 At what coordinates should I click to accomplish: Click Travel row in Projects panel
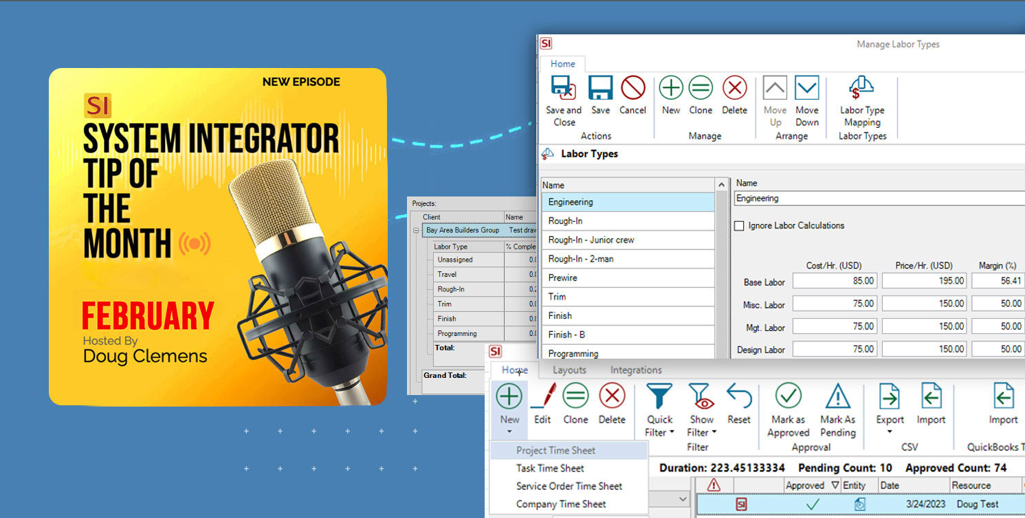click(485, 274)
